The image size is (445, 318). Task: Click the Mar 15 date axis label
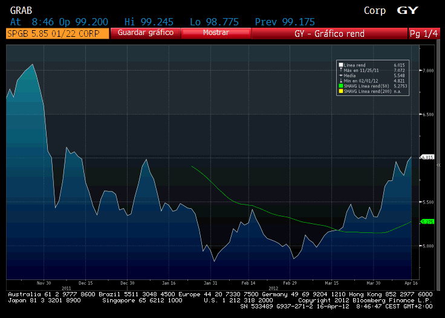(331, 283)
